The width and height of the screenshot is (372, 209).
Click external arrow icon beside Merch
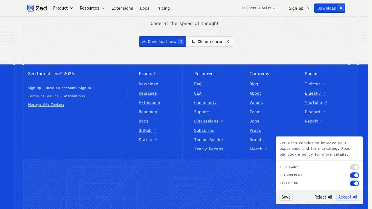[x=266, y=149]
